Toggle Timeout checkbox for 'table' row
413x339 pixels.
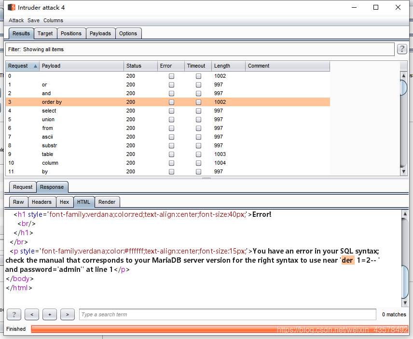coord(199,154)
